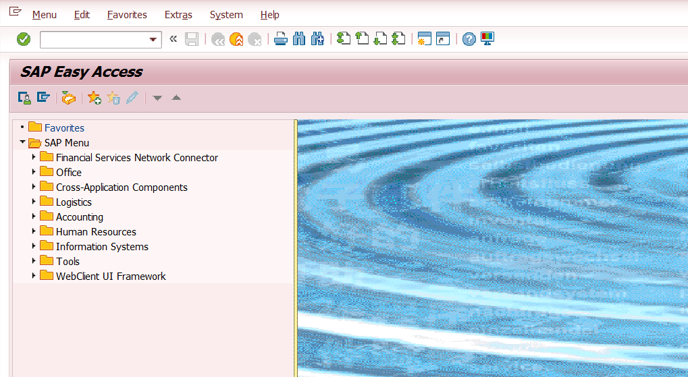Click the Create New Session icon
This screenshot has width=688, height=377.
(x=424, y=39)
